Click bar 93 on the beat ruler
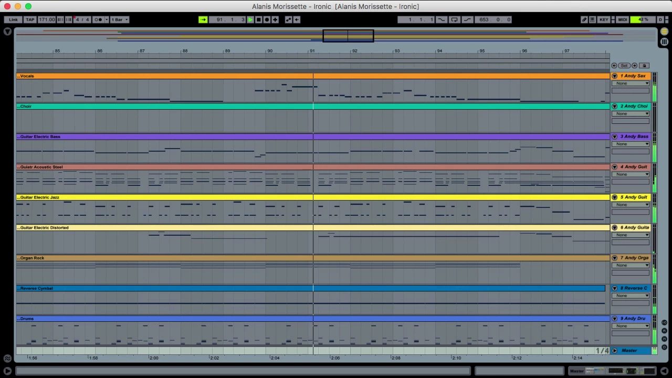Screen dimensions: 672x378 [397, 51]
